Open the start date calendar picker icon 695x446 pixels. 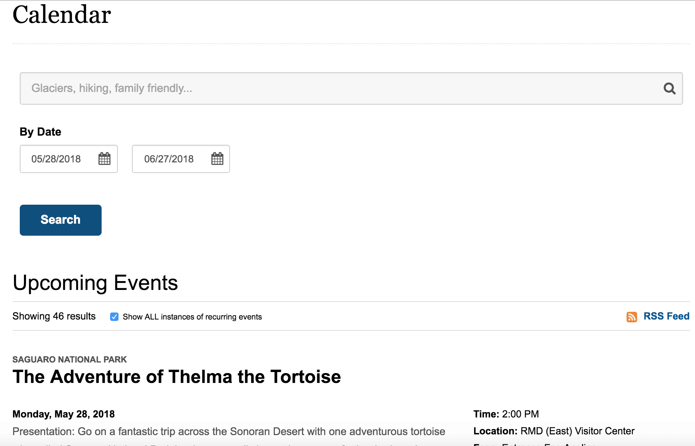tap(104, 159)
